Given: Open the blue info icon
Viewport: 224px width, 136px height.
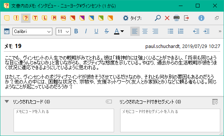Looking at the screenshot, I should 201,18.
